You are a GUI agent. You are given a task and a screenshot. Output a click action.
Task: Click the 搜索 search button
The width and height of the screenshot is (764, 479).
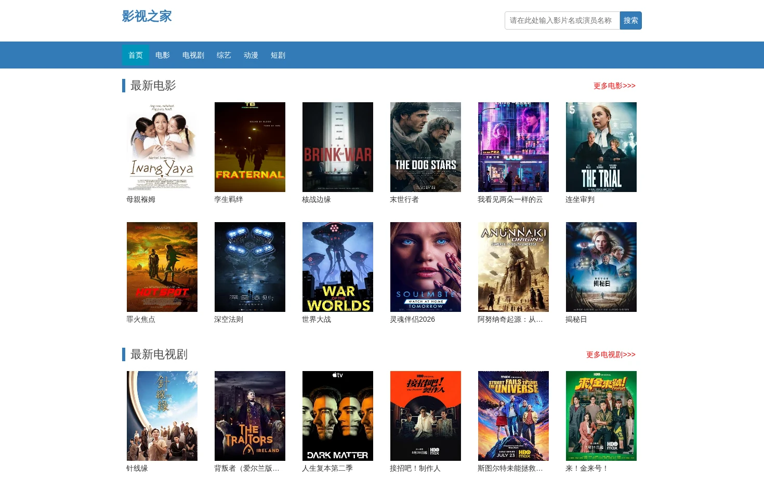point(631,20)
